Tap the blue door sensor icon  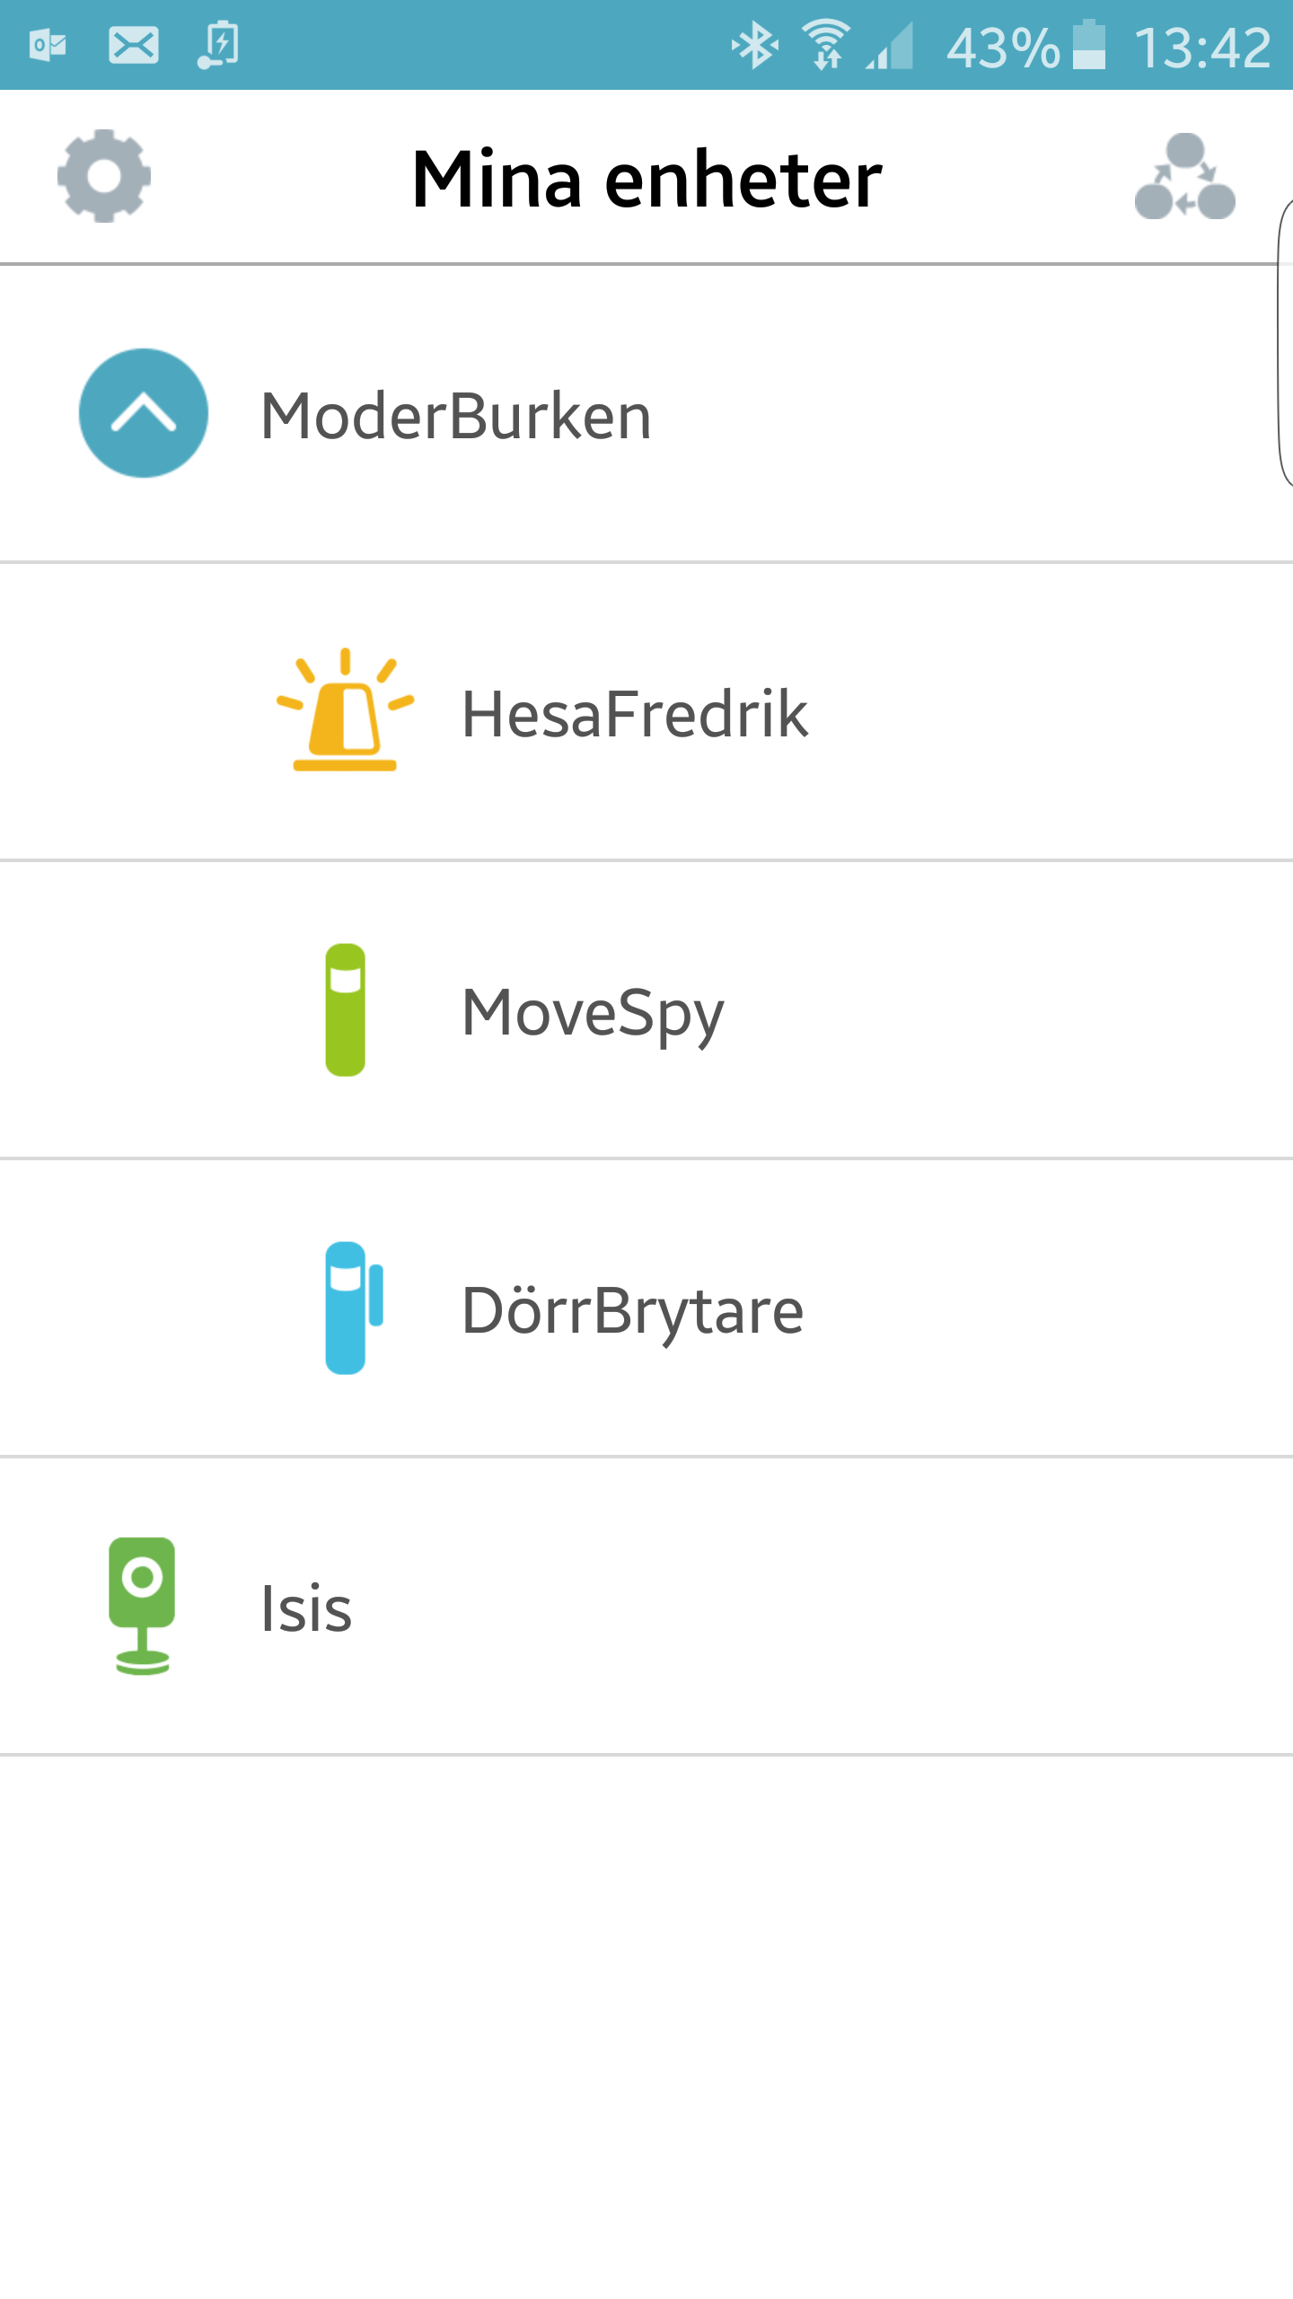352,1308
